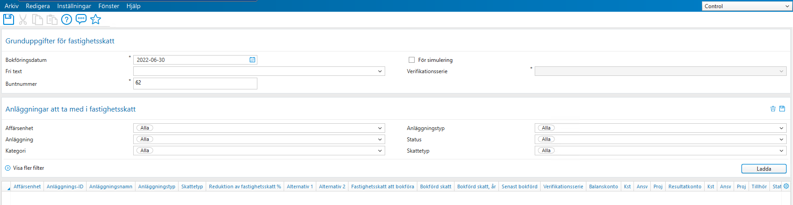Image resolution: width=793 pixels, height=205 pixels.
Task: Click the Anläggningsnamn column header
Action: click(x=111, y=186)
